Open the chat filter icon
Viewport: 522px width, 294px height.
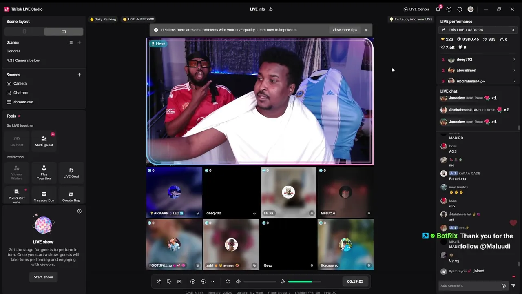[513, 286]
